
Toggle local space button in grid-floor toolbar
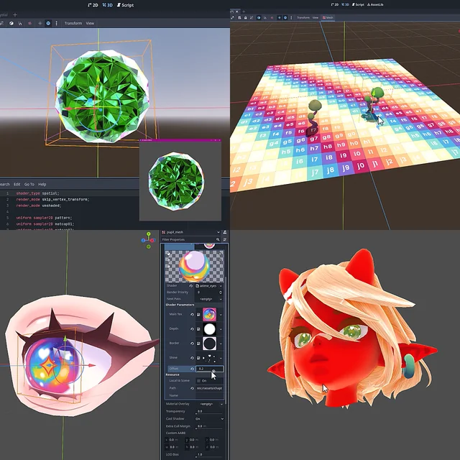(x=259, y=17)
